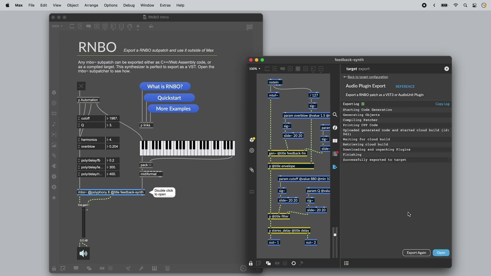
Task: Toggle the patcher lock in RNBO Intro window
Action: click(54, 269)
